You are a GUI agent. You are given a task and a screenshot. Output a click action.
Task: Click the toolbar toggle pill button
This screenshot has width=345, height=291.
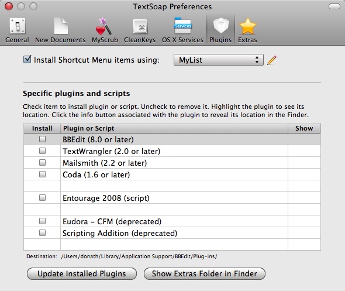pyautogui.click(x=334, y=6)
